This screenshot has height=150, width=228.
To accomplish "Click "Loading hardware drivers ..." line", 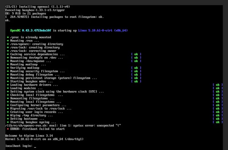I will point(34,85).
